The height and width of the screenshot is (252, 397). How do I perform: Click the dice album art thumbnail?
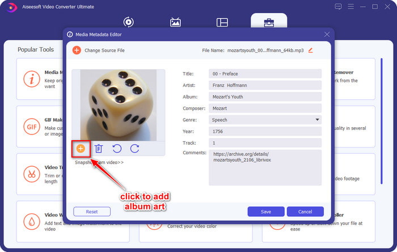pyautogui.click(x=119, y=105)
